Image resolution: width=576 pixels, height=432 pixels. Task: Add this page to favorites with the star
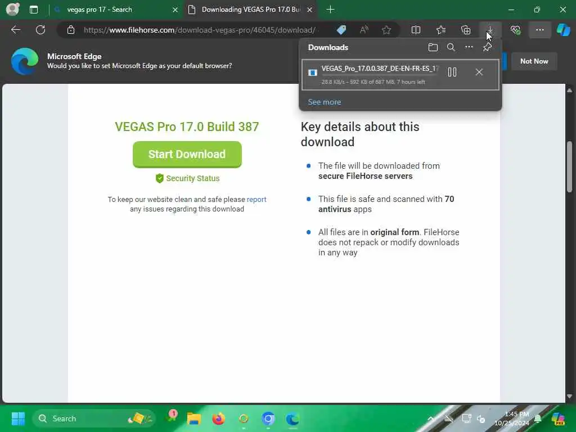(386, 30)
